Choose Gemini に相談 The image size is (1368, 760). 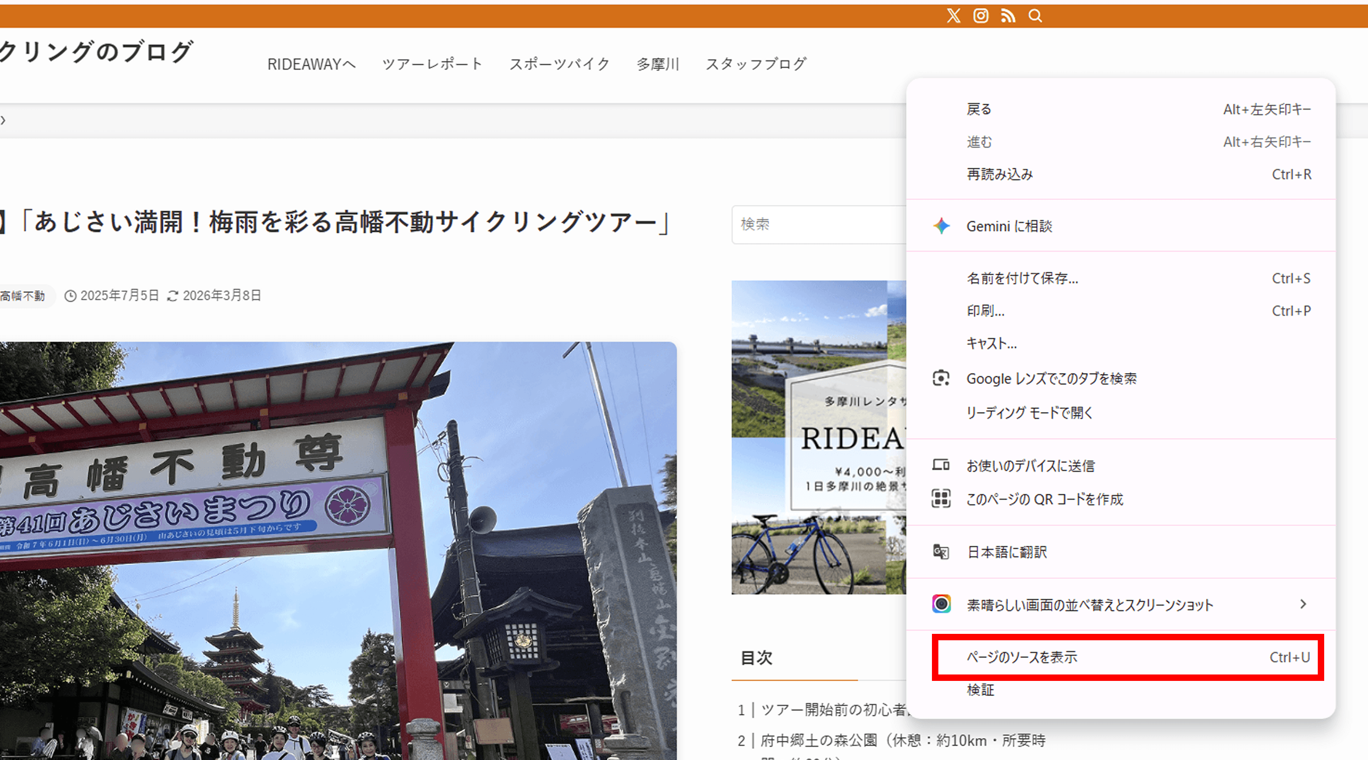point(1121,226)
